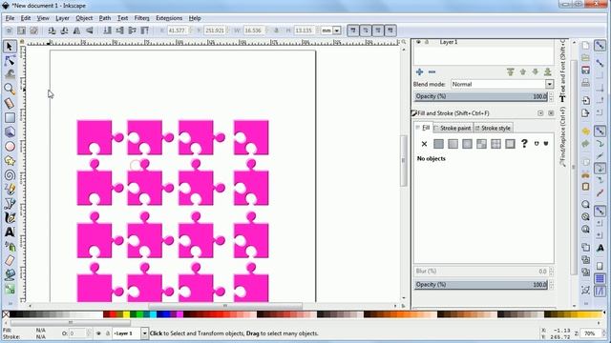611x343 pixels.
Task: Click the remove layer minus icon
Action: click(x=432, y=72)
